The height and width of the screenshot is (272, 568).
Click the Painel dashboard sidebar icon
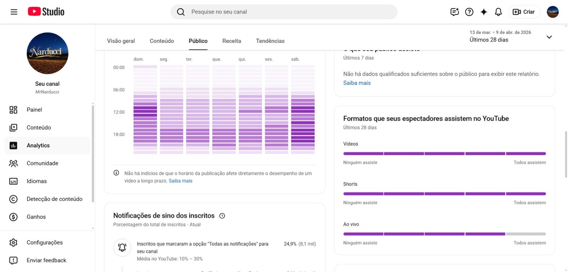pos(13,110)
